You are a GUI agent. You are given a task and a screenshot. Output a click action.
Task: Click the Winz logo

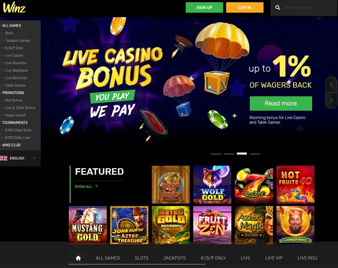(14, 8)
